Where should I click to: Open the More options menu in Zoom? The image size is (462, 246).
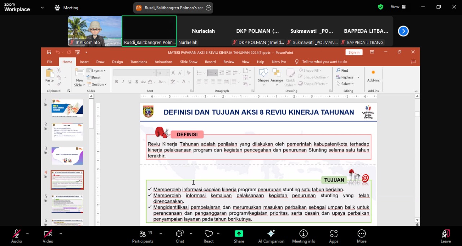click(362, 236)
